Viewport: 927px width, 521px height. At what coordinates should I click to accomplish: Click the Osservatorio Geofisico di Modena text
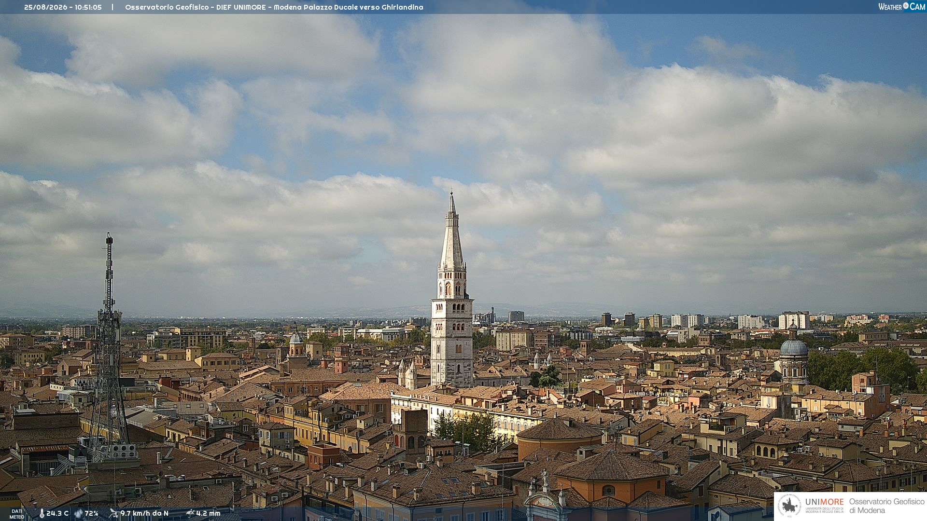pos(886,506)
